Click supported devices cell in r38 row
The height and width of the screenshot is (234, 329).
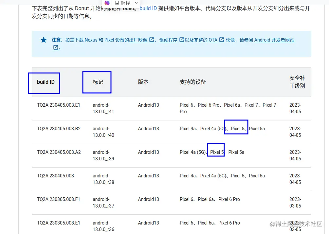pos(222,176)
